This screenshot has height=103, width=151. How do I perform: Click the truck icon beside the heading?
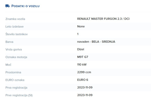(8, 6)
